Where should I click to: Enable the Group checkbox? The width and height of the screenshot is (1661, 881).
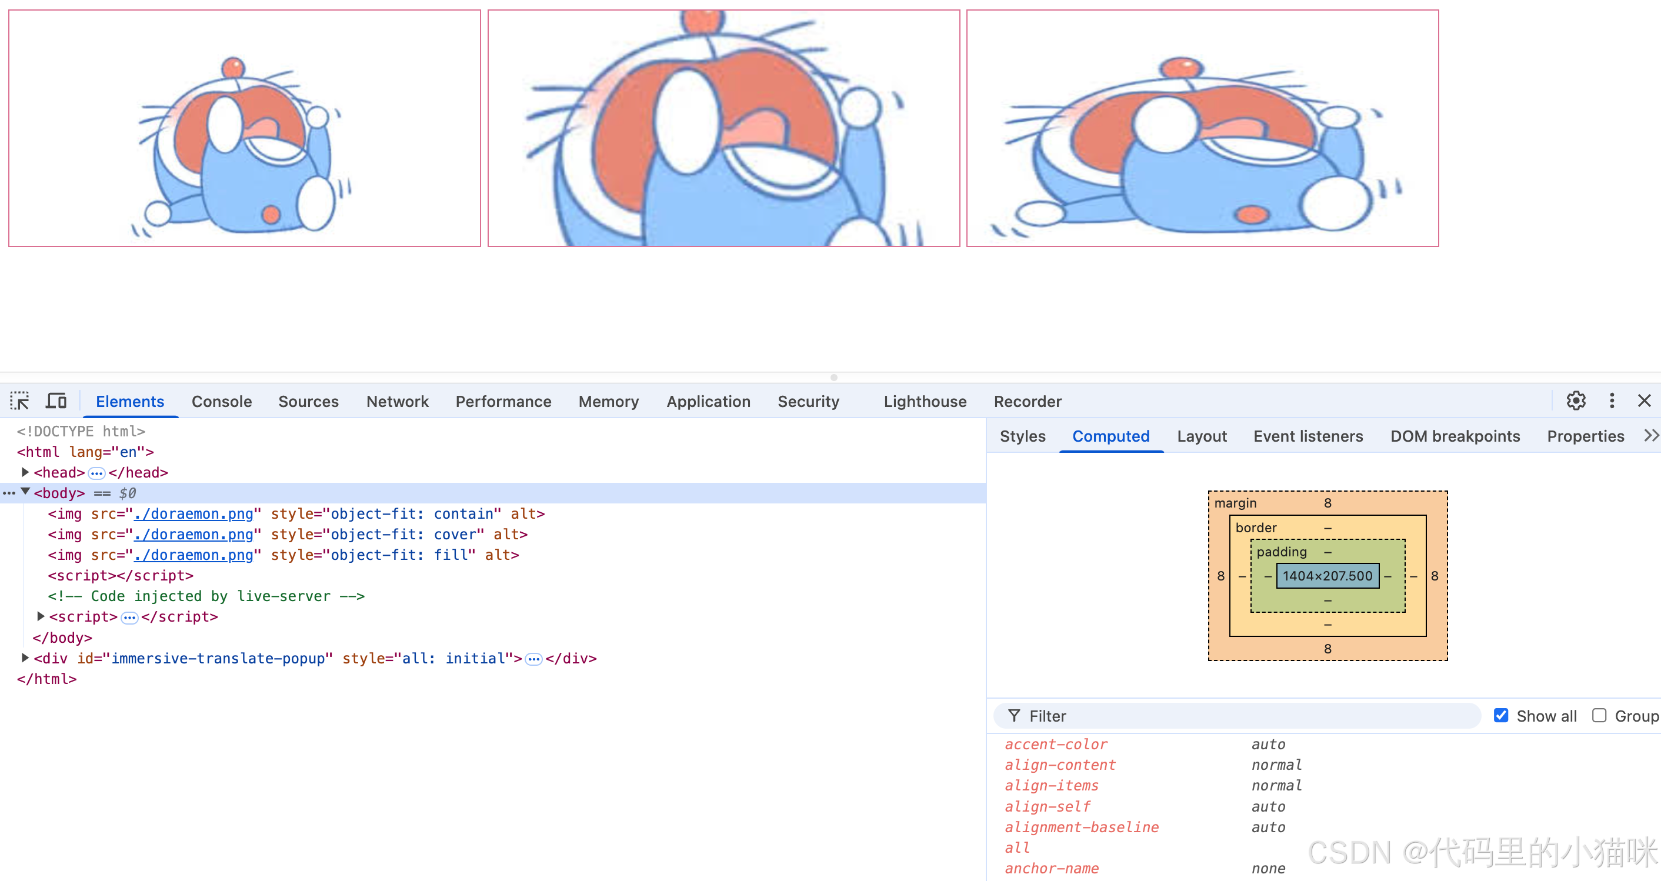1599,715
